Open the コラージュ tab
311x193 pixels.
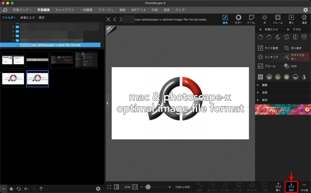click(106, 10)
